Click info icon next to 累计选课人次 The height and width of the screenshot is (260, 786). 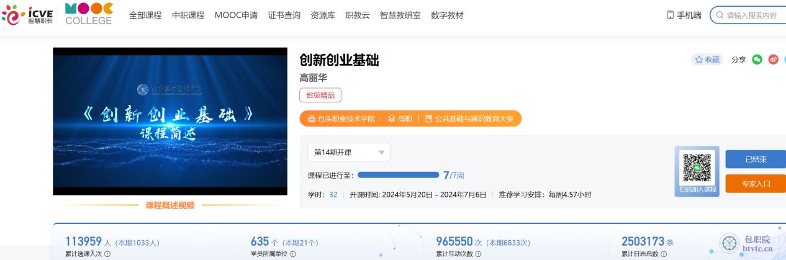[107, 254]
